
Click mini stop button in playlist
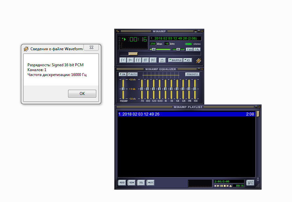tap(225, 186)
